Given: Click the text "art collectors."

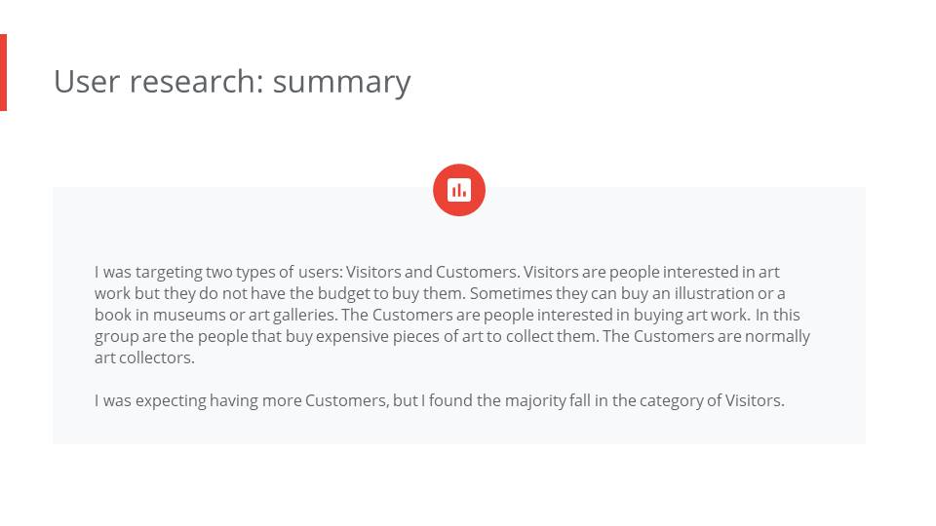Looking at the screenshot, I should click(x=144, y=357).
